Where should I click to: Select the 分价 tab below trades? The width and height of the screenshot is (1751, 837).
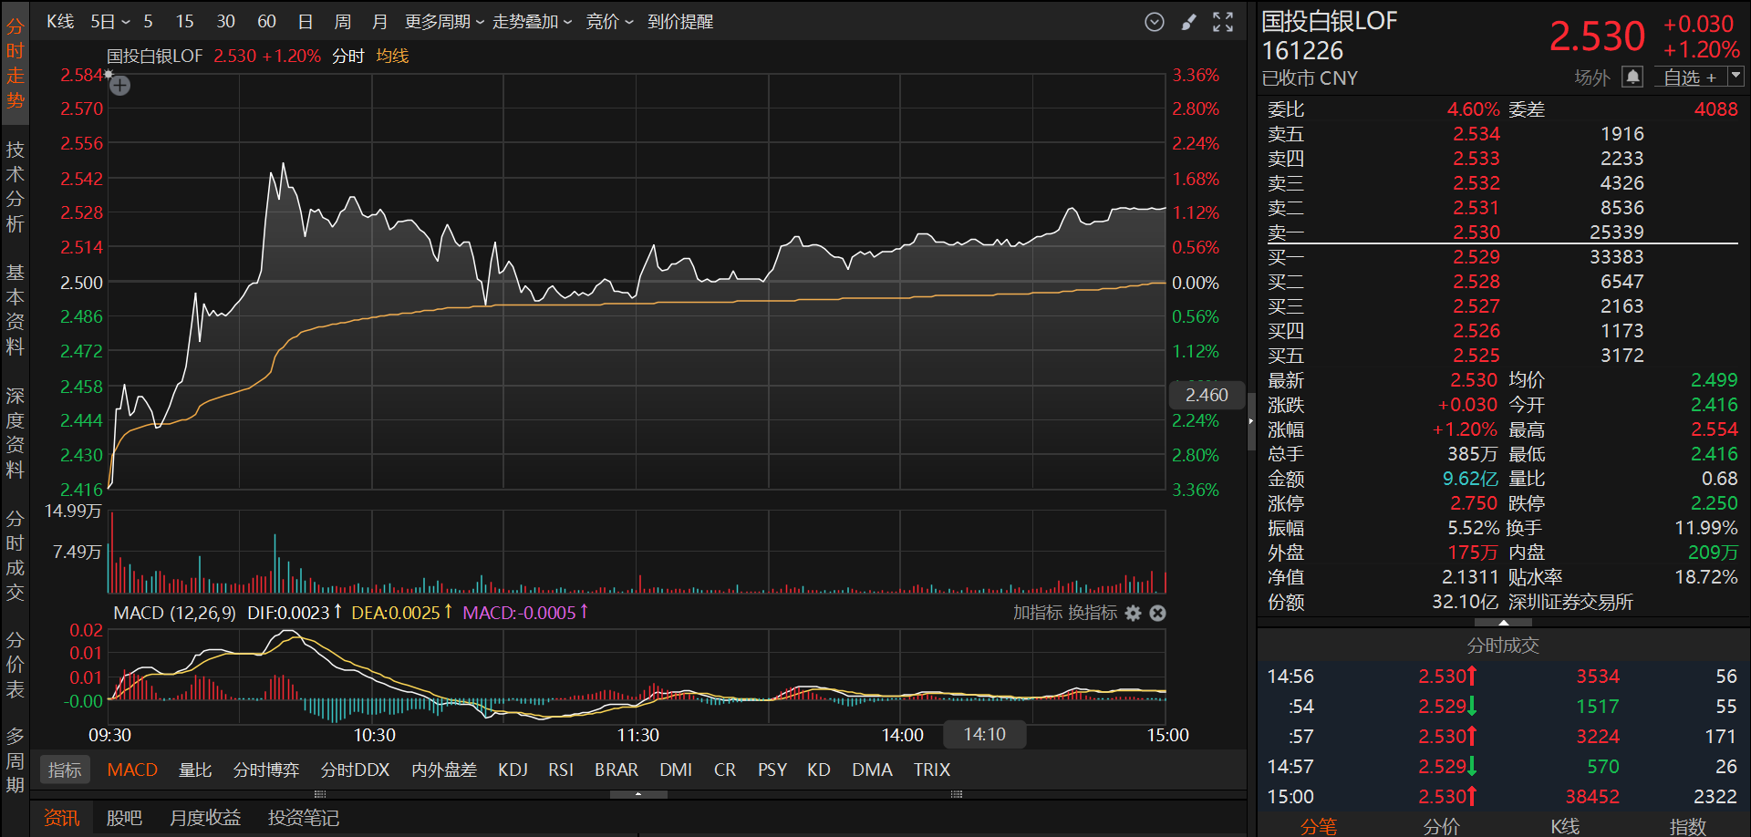tap(1441, 826)
